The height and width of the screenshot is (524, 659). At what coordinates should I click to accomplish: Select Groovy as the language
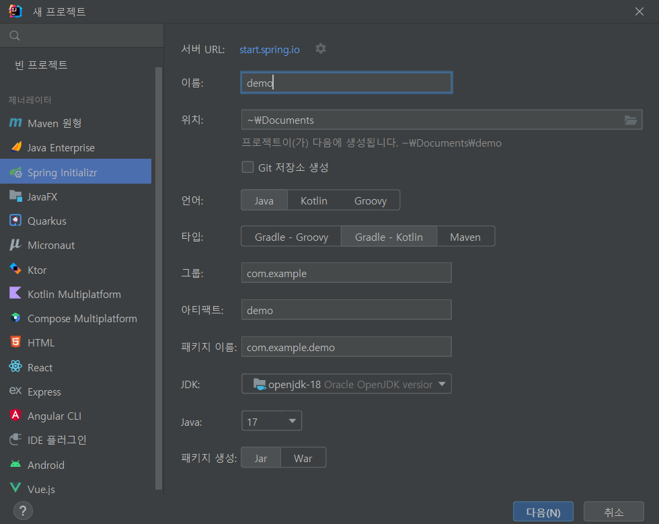[371, 200]
